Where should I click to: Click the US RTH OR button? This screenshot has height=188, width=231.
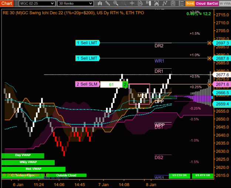(x=203, y=176)
